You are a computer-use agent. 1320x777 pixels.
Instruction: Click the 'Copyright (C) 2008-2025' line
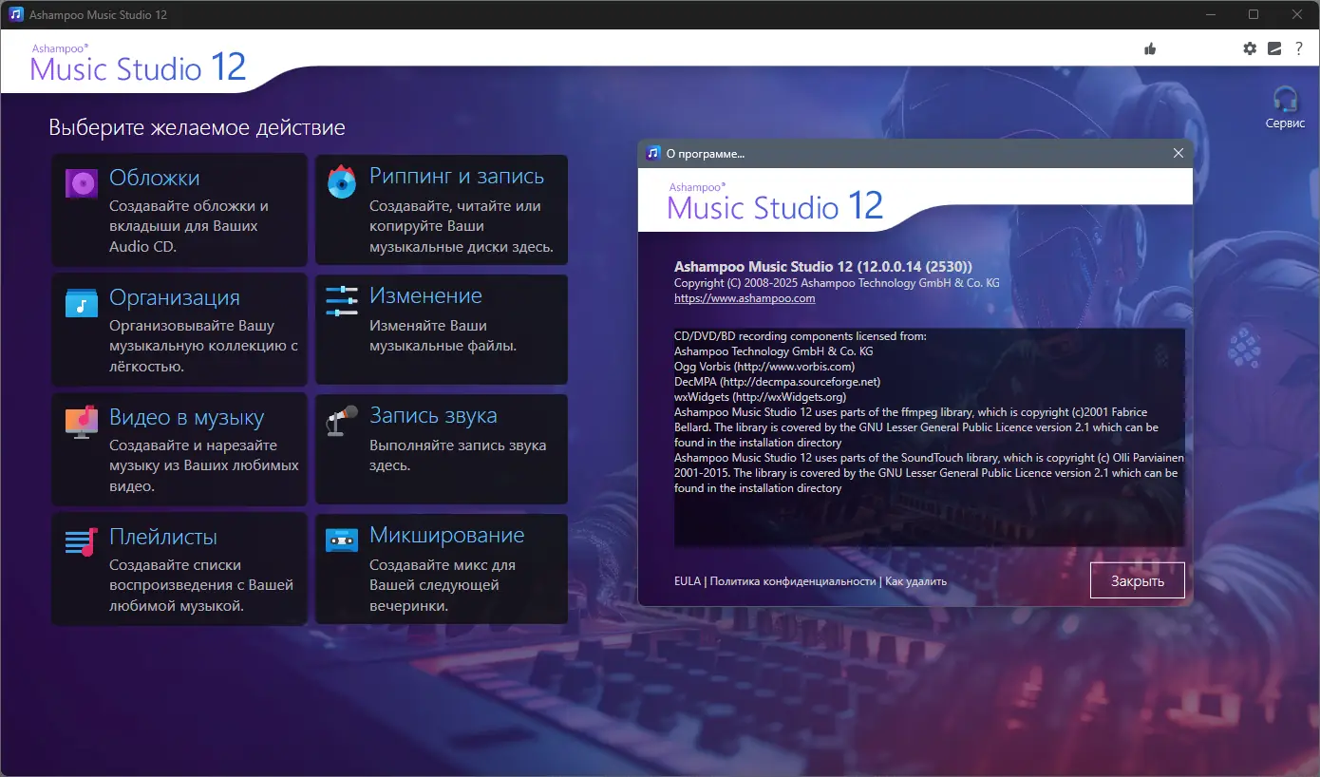[x=837, y=283]
